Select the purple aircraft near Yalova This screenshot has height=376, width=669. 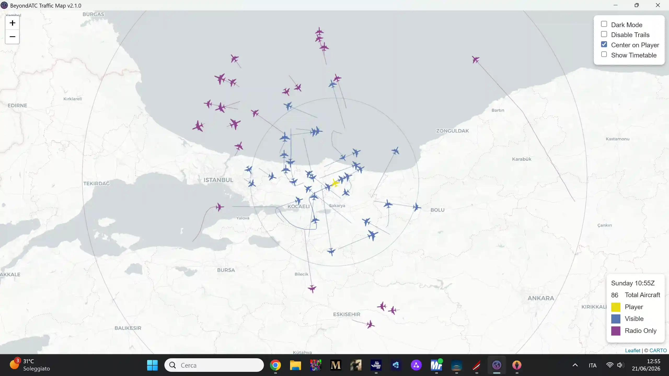[220, 207]
